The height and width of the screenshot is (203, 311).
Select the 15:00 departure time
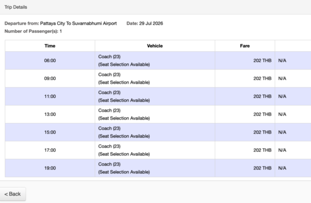50,132
